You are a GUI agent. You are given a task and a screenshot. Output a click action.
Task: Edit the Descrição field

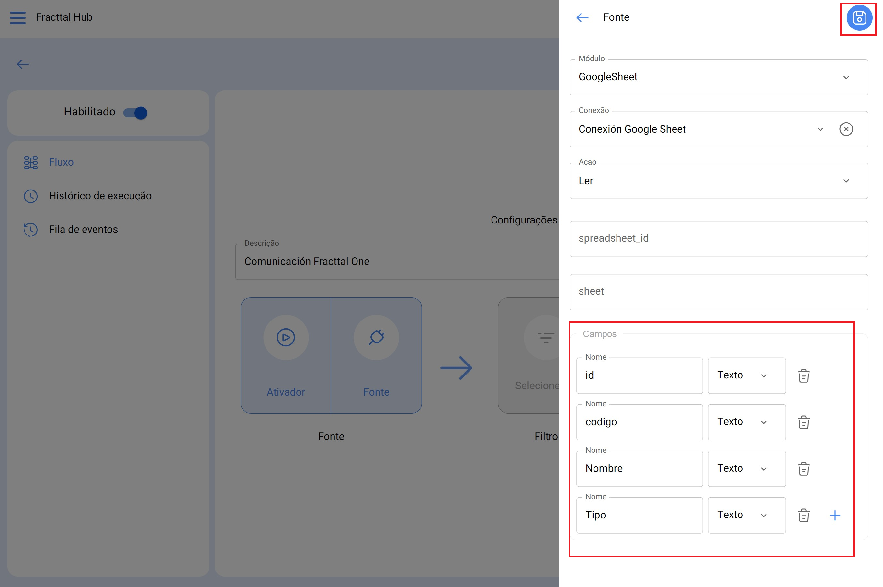point(397,262)
